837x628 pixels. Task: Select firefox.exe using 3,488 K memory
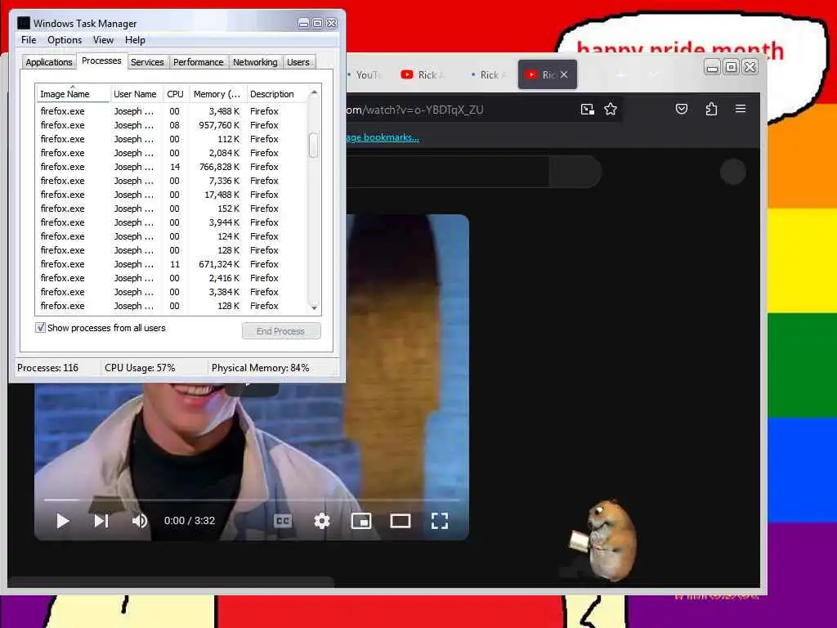(172, 111)
